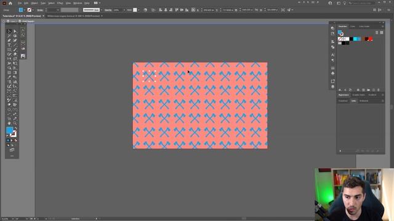Image resolution: width=394 pixels, height=221 pixels.
Task: Open the graphic Style dropdown arrow
Action: click(x=139, y=10)
